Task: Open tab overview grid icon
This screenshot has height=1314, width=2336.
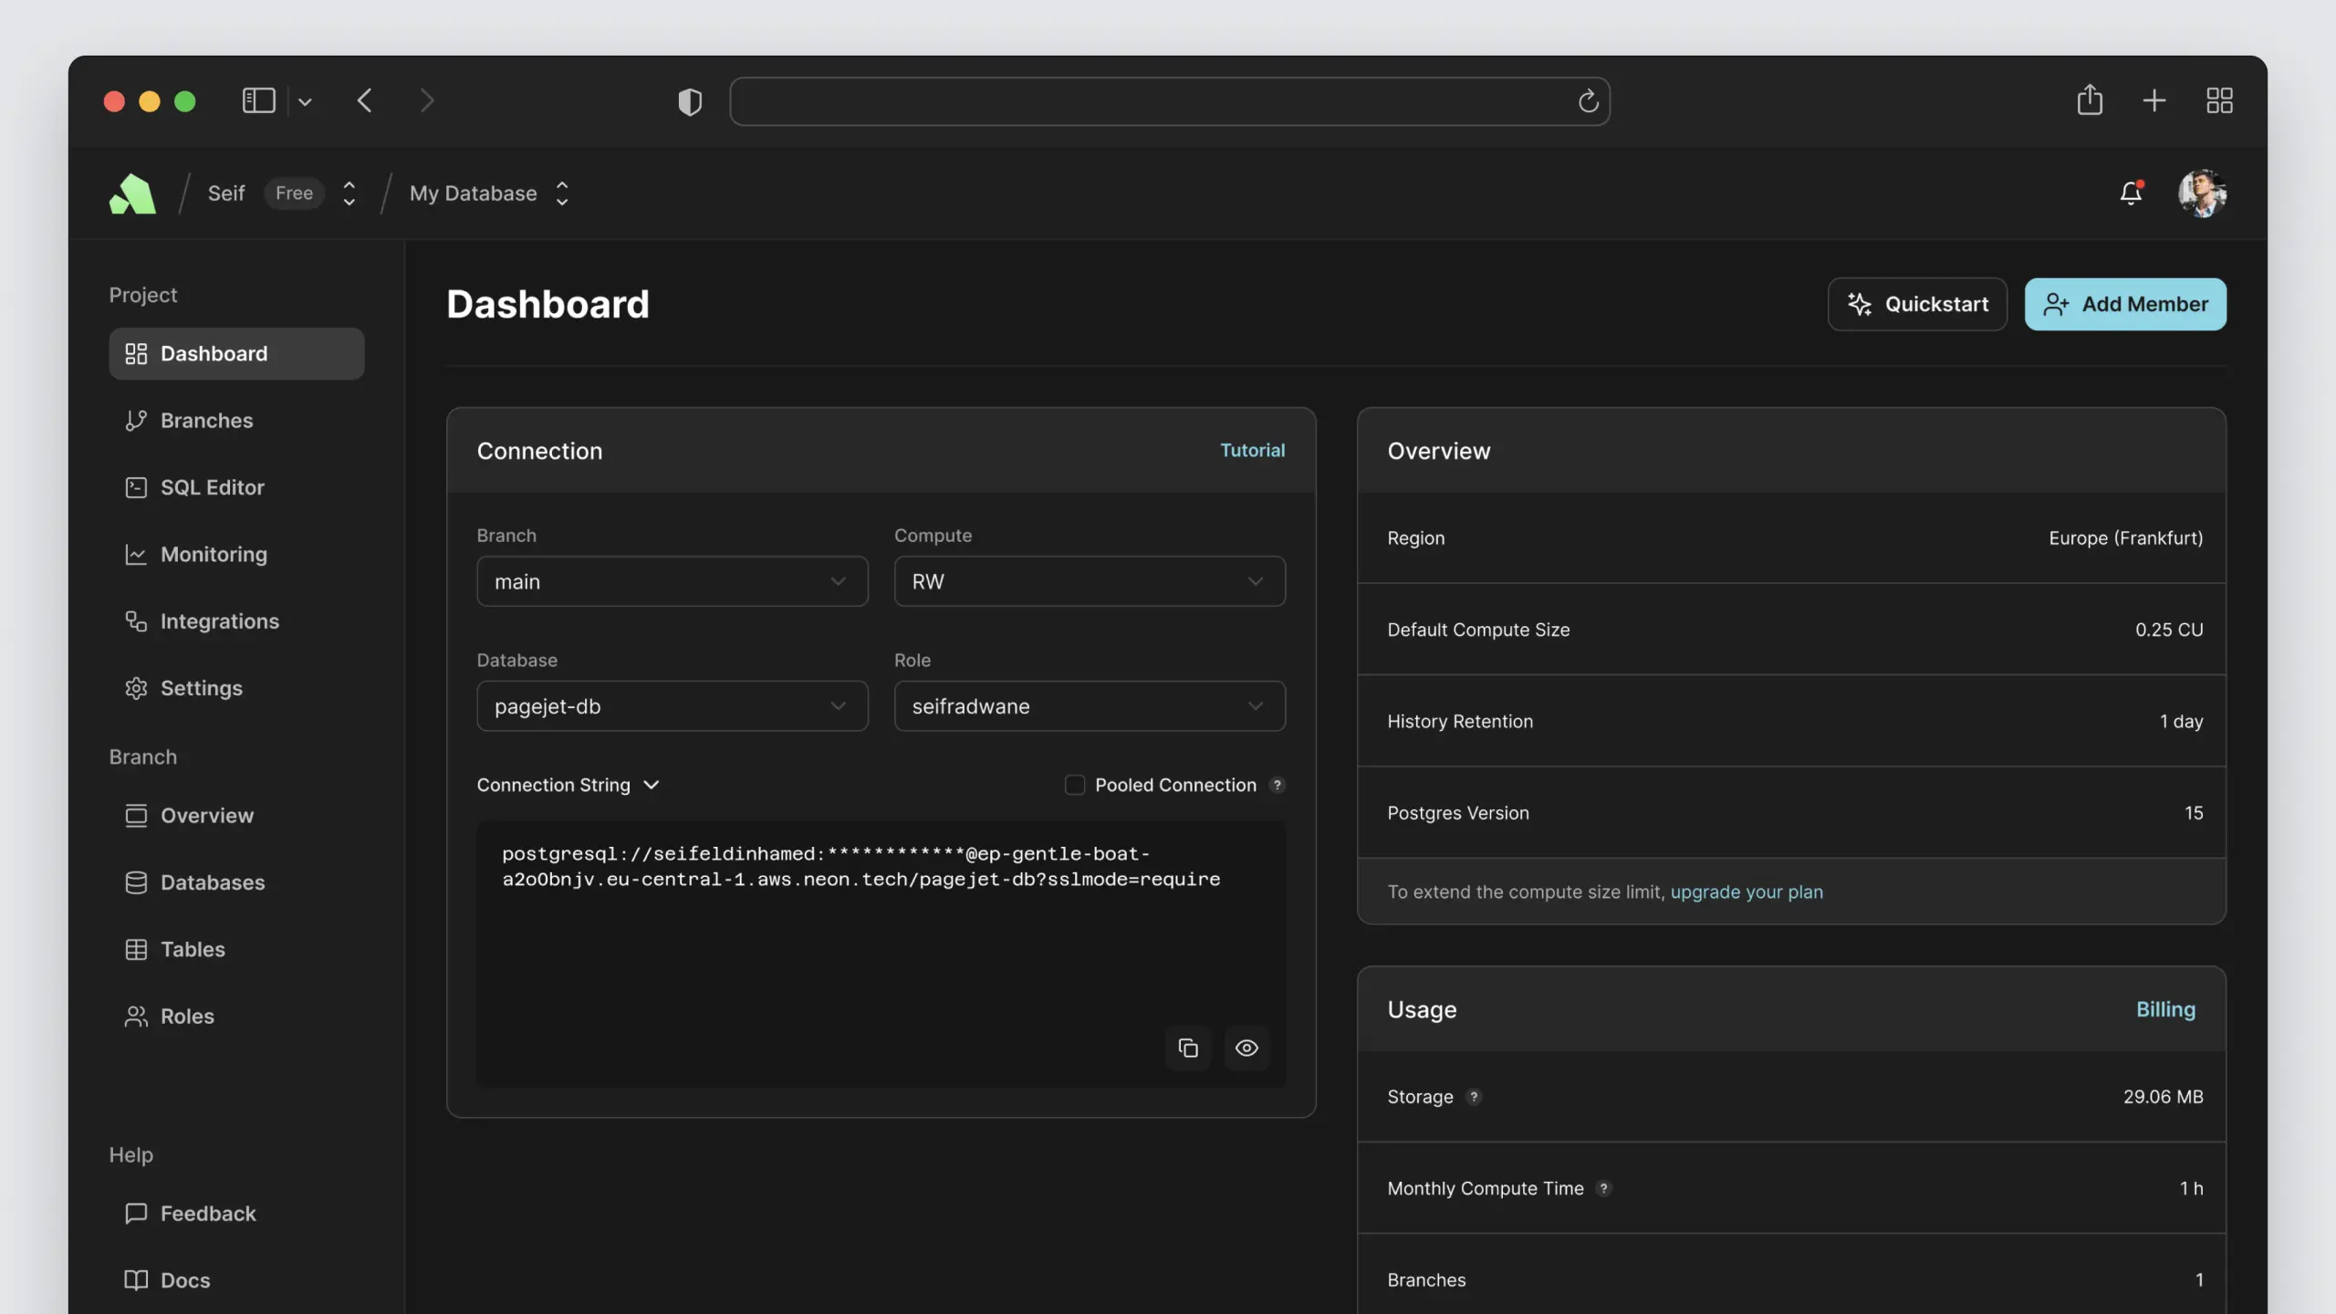Action: (2219, 100)
